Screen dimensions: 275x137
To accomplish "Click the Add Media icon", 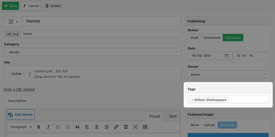I will click(x=11, y=115).
